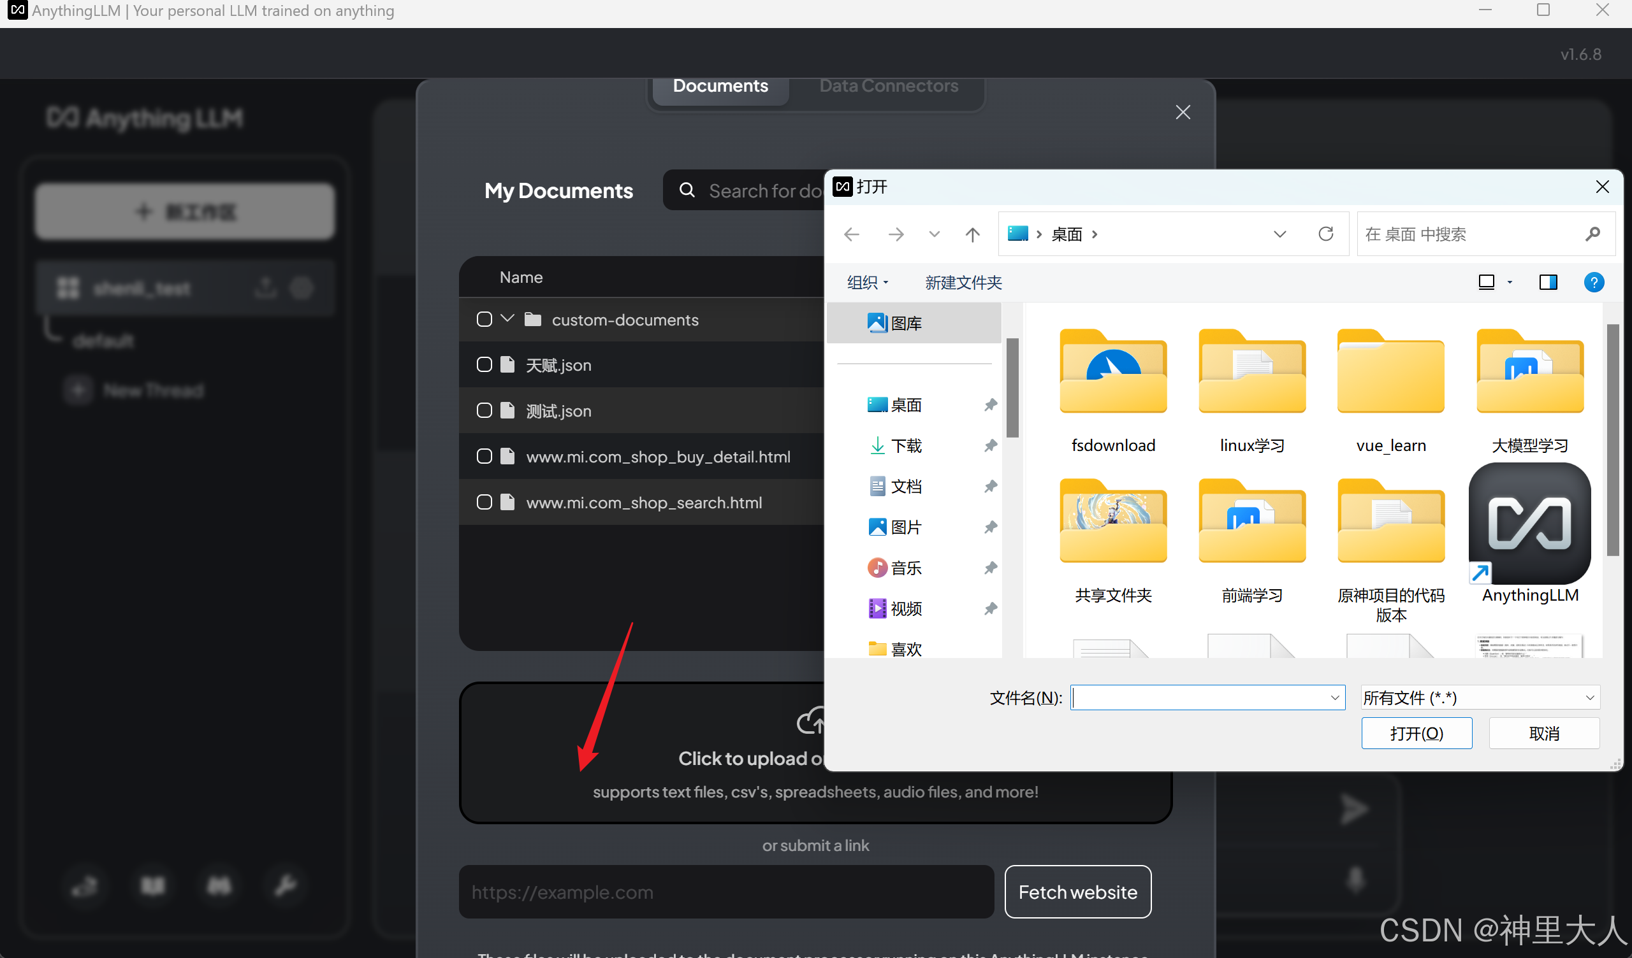Click the refresh icon in file dialog
This screenshot has height=958, width=1632.
(1325, 234)
